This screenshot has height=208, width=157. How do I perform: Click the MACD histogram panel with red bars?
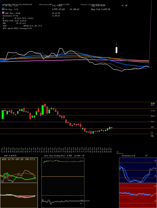pyautogui.click(x=19, y=195)
